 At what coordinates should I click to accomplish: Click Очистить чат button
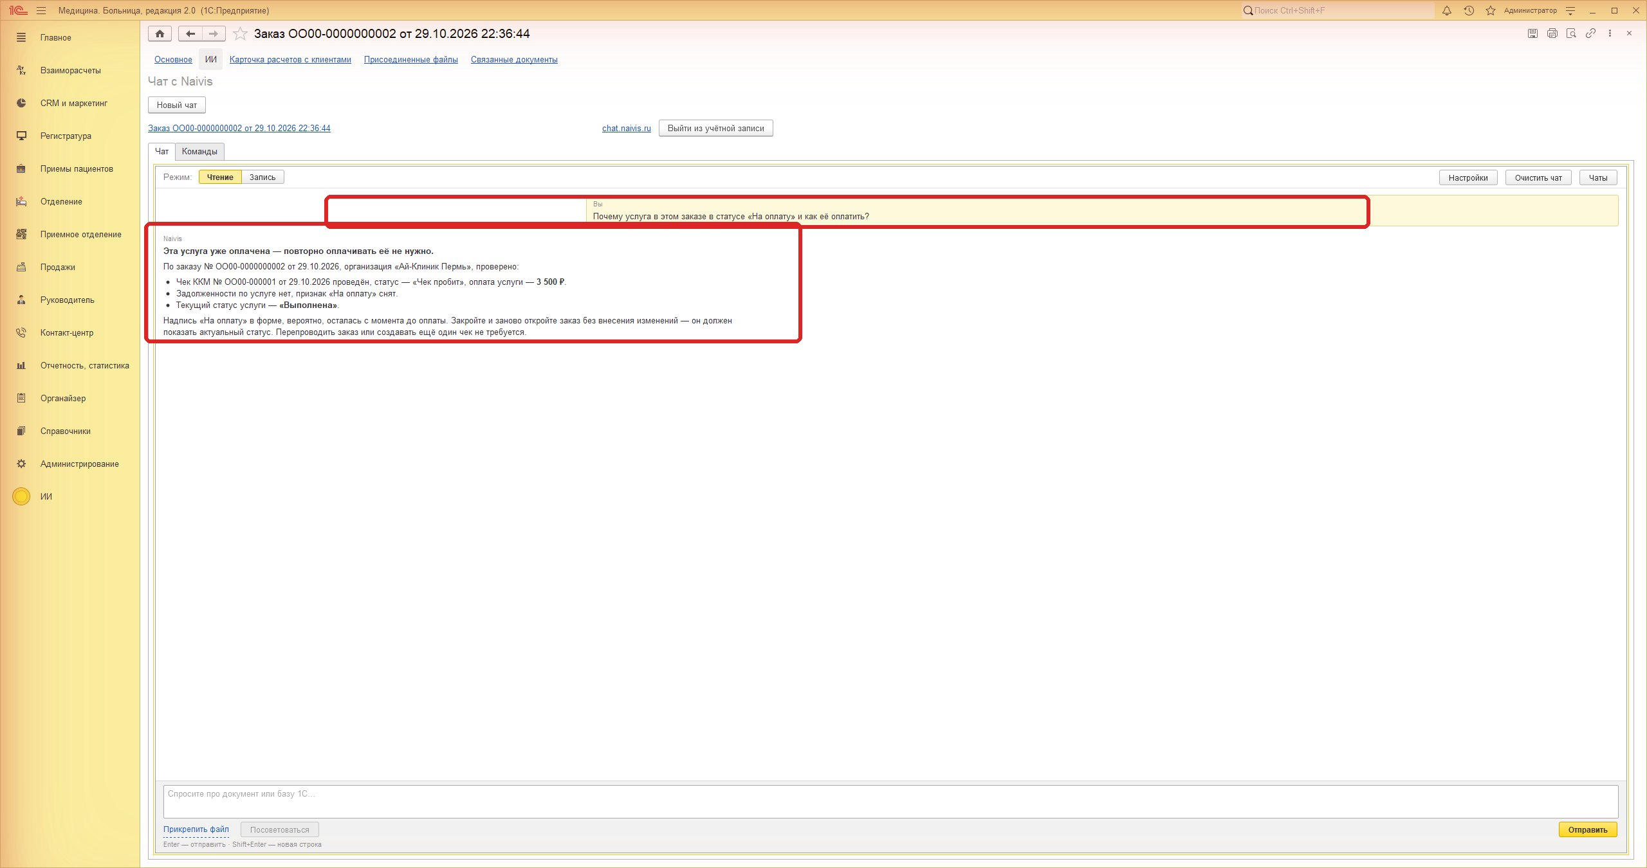[1538, 177]
